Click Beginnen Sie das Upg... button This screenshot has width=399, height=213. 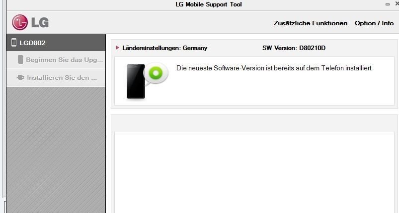(56, 59)
